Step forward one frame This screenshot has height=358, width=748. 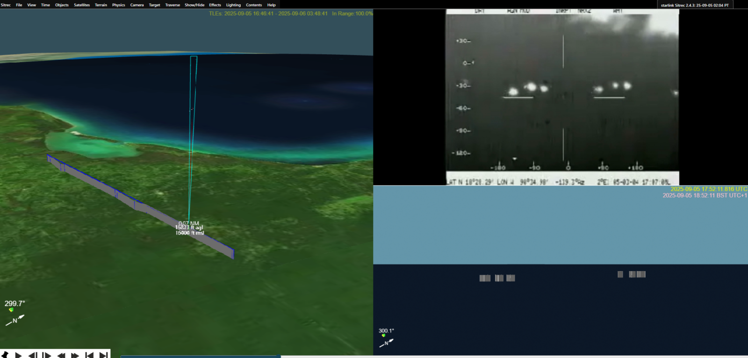click(x=47, y=355)
